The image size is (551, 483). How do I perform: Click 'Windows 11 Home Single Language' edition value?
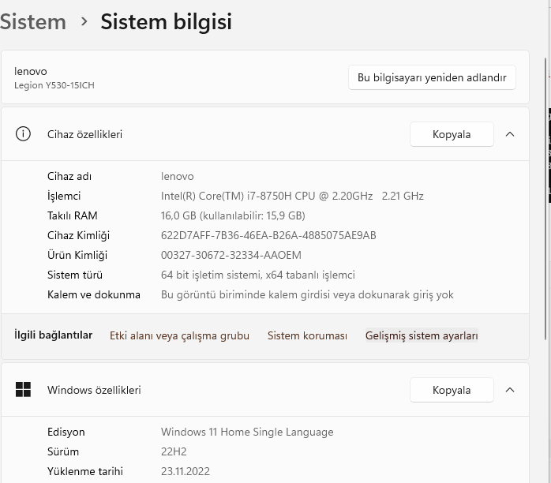[247, 432]
